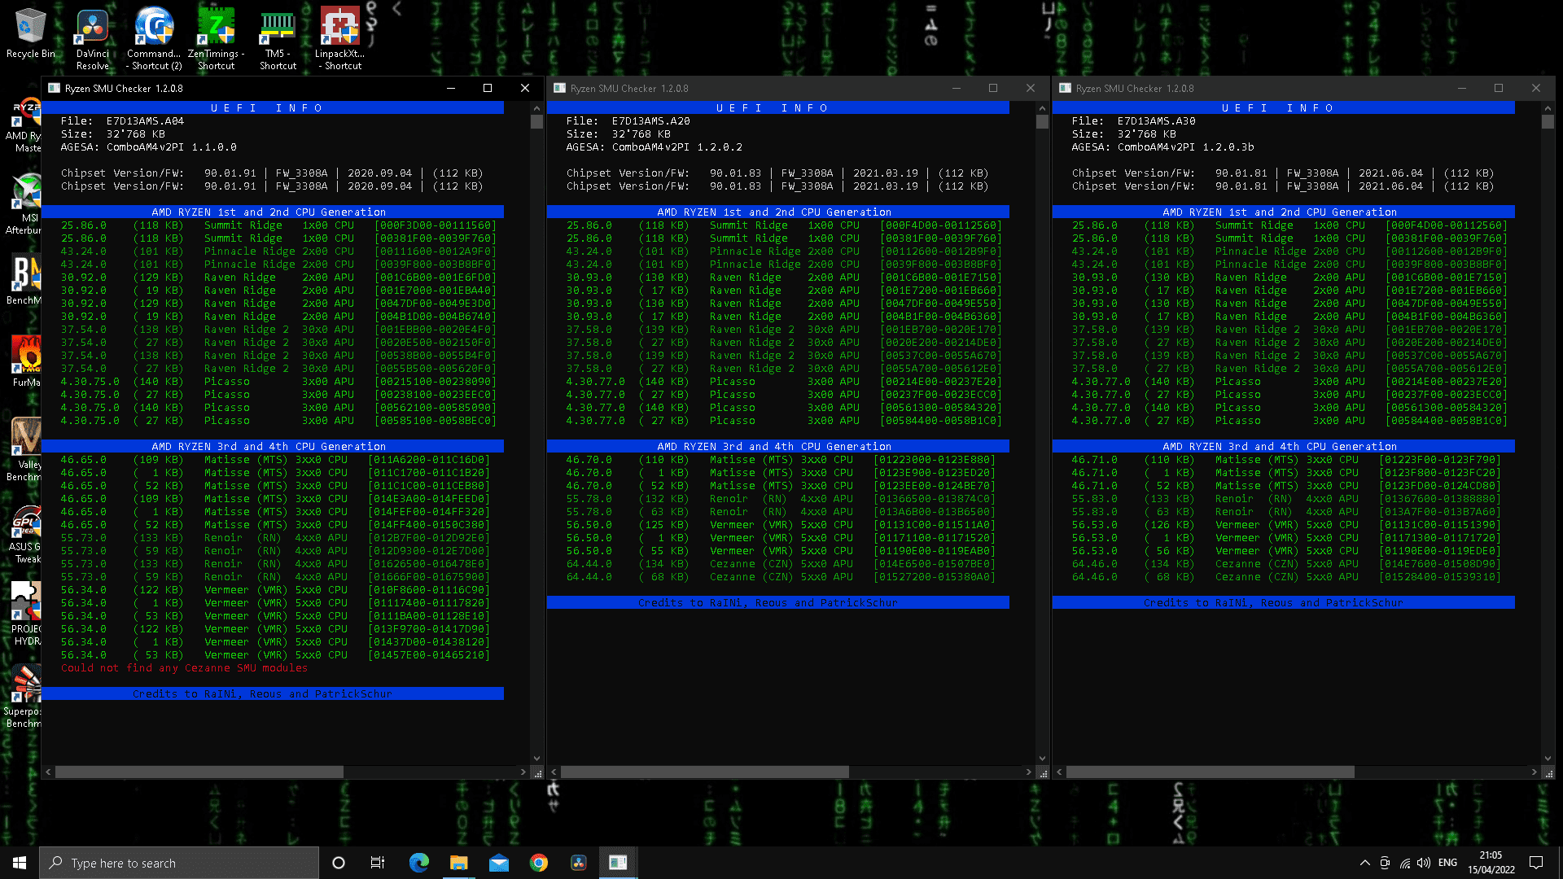Image resolution: width=1563 pixels, height=879 pixels.
Task: Click 'File: E7D13AMS.A04' text
Action: tap(123, 121)
